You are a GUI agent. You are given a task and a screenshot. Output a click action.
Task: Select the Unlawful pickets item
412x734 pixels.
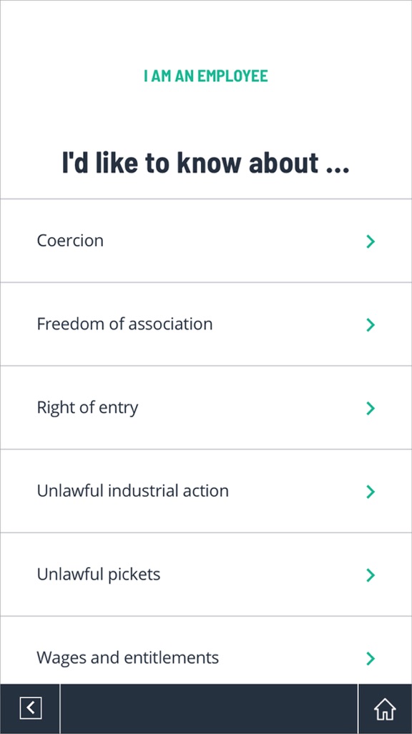point(206,574)
